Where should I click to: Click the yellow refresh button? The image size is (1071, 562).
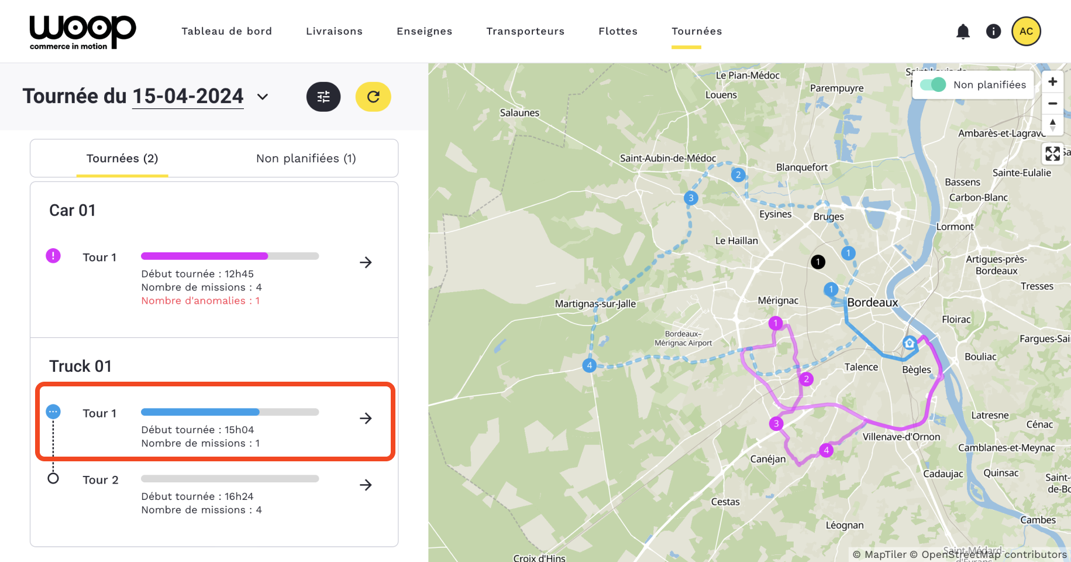click(373, 97)
